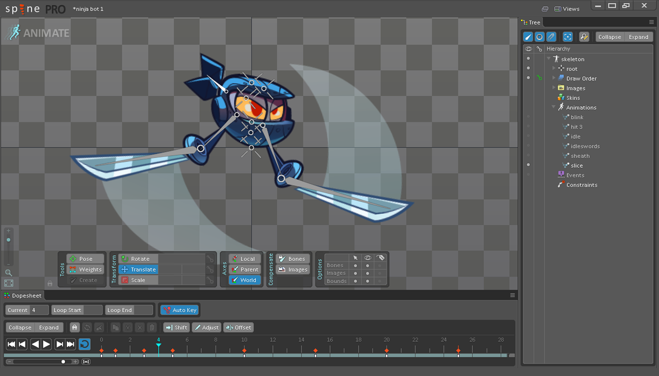This screenshot has width=659, height=376.
Task: Collapse the Animations node
Action: pos(554,107)
